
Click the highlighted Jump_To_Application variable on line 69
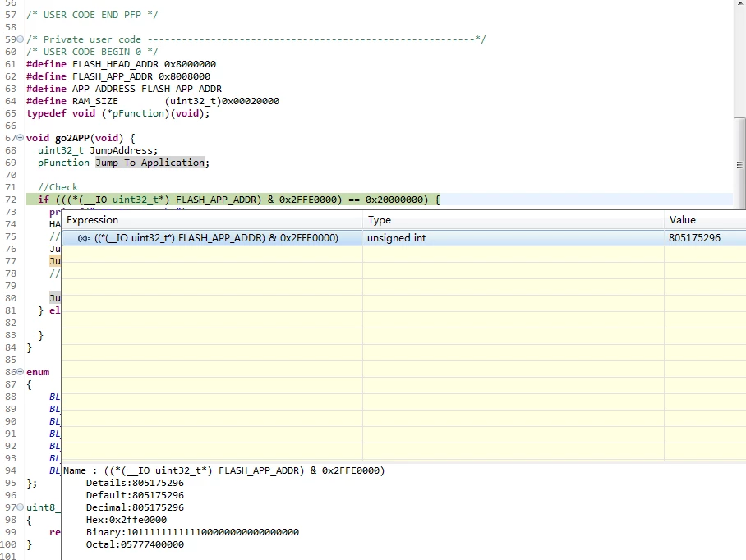[x=150, y=163]
